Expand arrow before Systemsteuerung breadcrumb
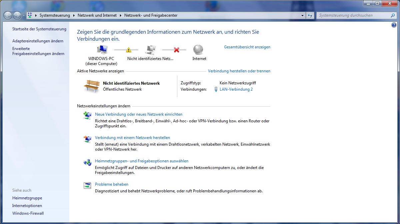 [x=36, y=15]
